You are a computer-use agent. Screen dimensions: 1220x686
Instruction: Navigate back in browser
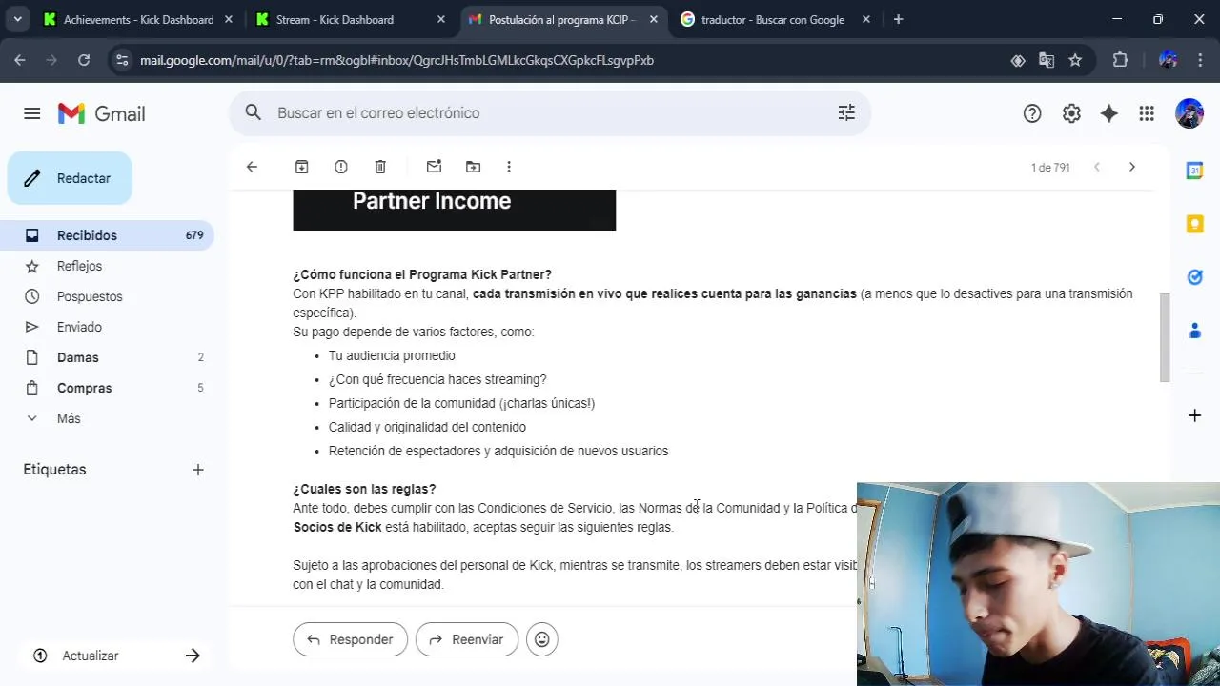coord(20,60)
